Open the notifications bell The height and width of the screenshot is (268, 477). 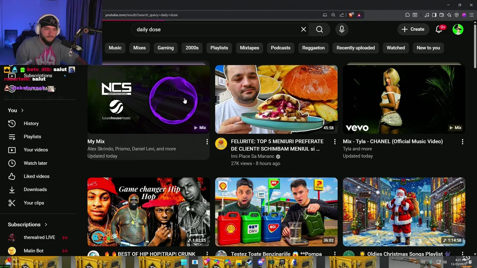439,29
